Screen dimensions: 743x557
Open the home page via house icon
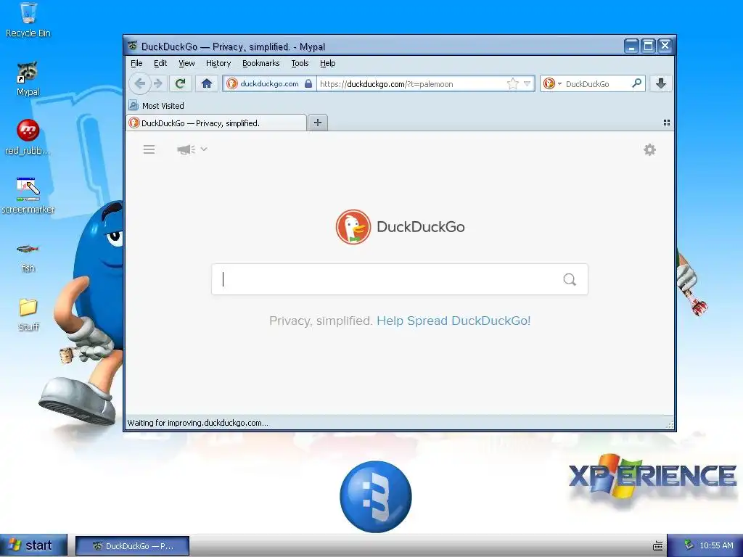pyautogui.click(x=207, y=84)
